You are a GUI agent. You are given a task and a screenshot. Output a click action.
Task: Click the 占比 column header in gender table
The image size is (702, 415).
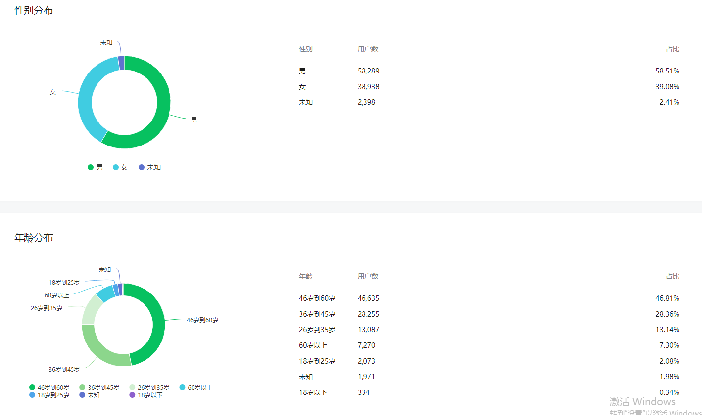[673, 49]
